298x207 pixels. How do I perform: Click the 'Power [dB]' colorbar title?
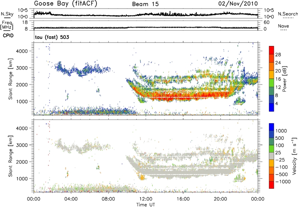click(285, 79)
